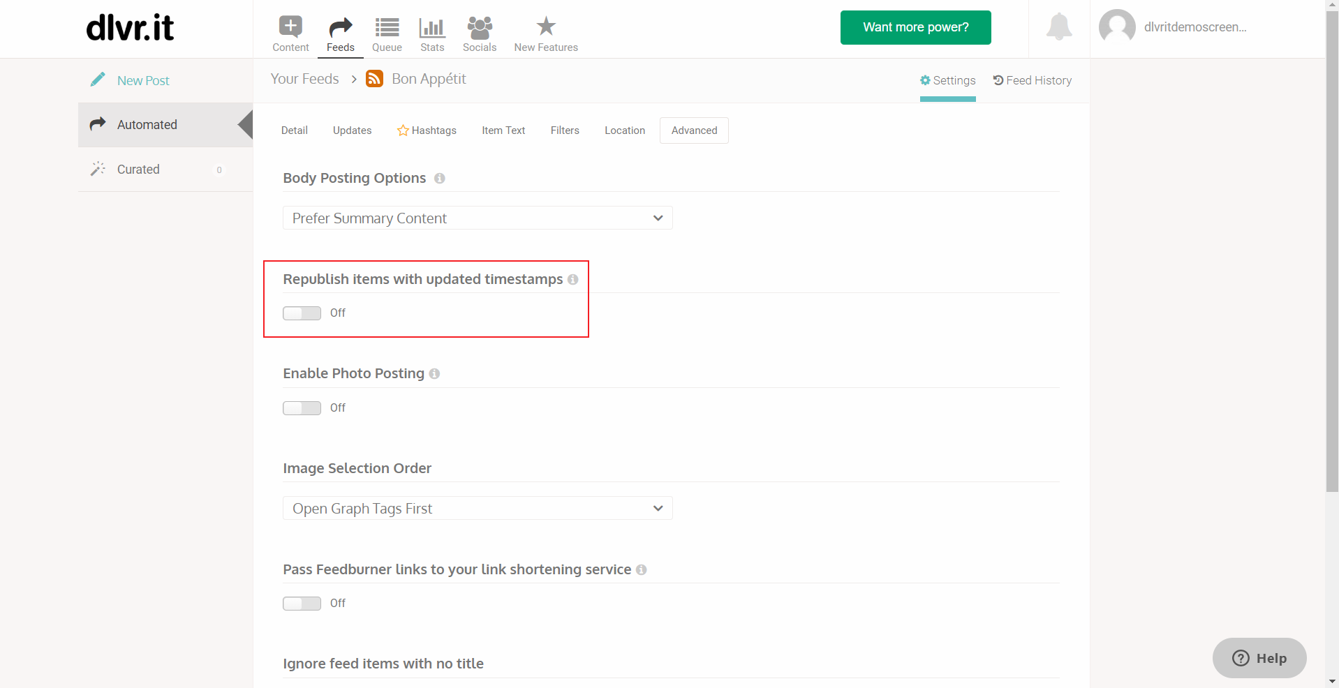Viewport: 1339px width, 688px height.
Task: Show info for Republish items with updated timestamps
Action: [573, 280]
